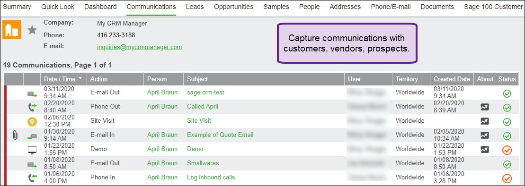Open April Braun in the sage crm test row

pyautogui.click(x=162, y=93)
